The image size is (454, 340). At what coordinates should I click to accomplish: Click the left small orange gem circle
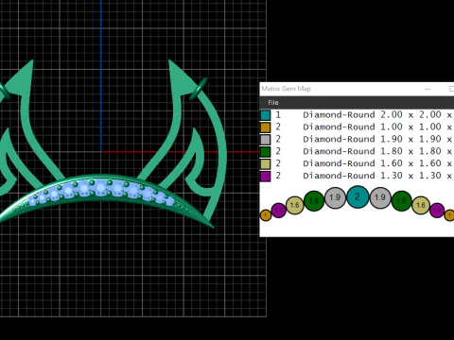coord(266,215)
